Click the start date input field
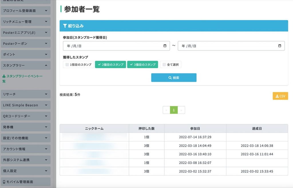This screenshot has height=188, width=293. pos(116,46)
